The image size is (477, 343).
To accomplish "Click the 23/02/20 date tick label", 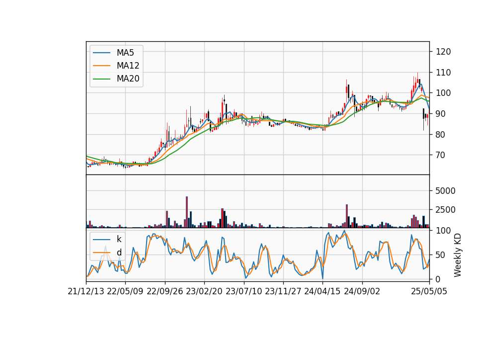I will coord(204,291).
